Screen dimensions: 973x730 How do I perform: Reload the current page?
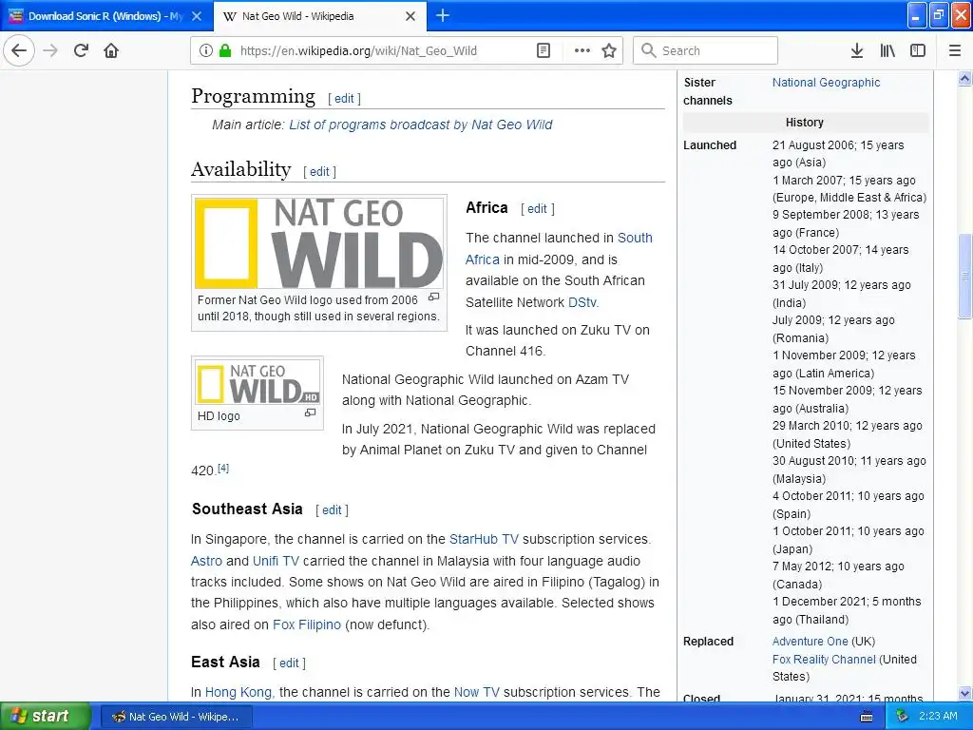coord(81,50)
